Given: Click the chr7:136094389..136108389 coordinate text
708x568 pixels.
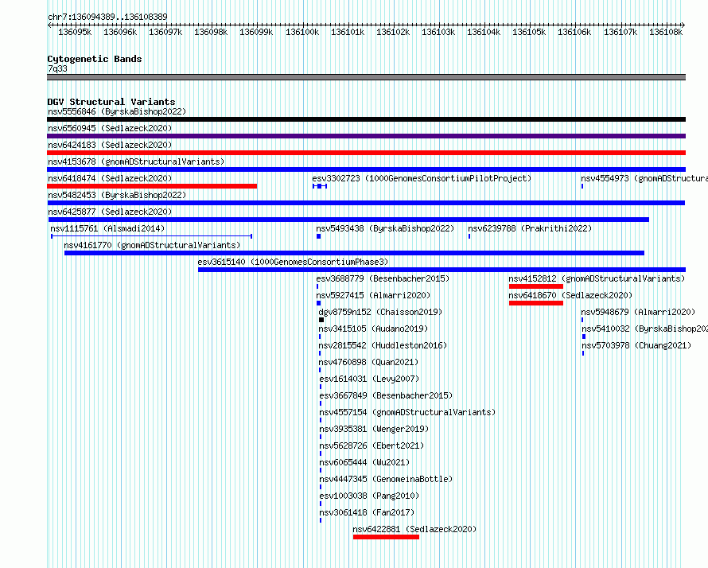Looking at the screenshot, I should [107, 17].
